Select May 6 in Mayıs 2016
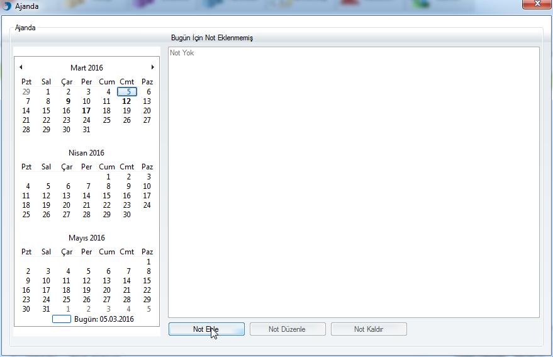The width and height of the screenshot is (553, 357). point(108,271)
